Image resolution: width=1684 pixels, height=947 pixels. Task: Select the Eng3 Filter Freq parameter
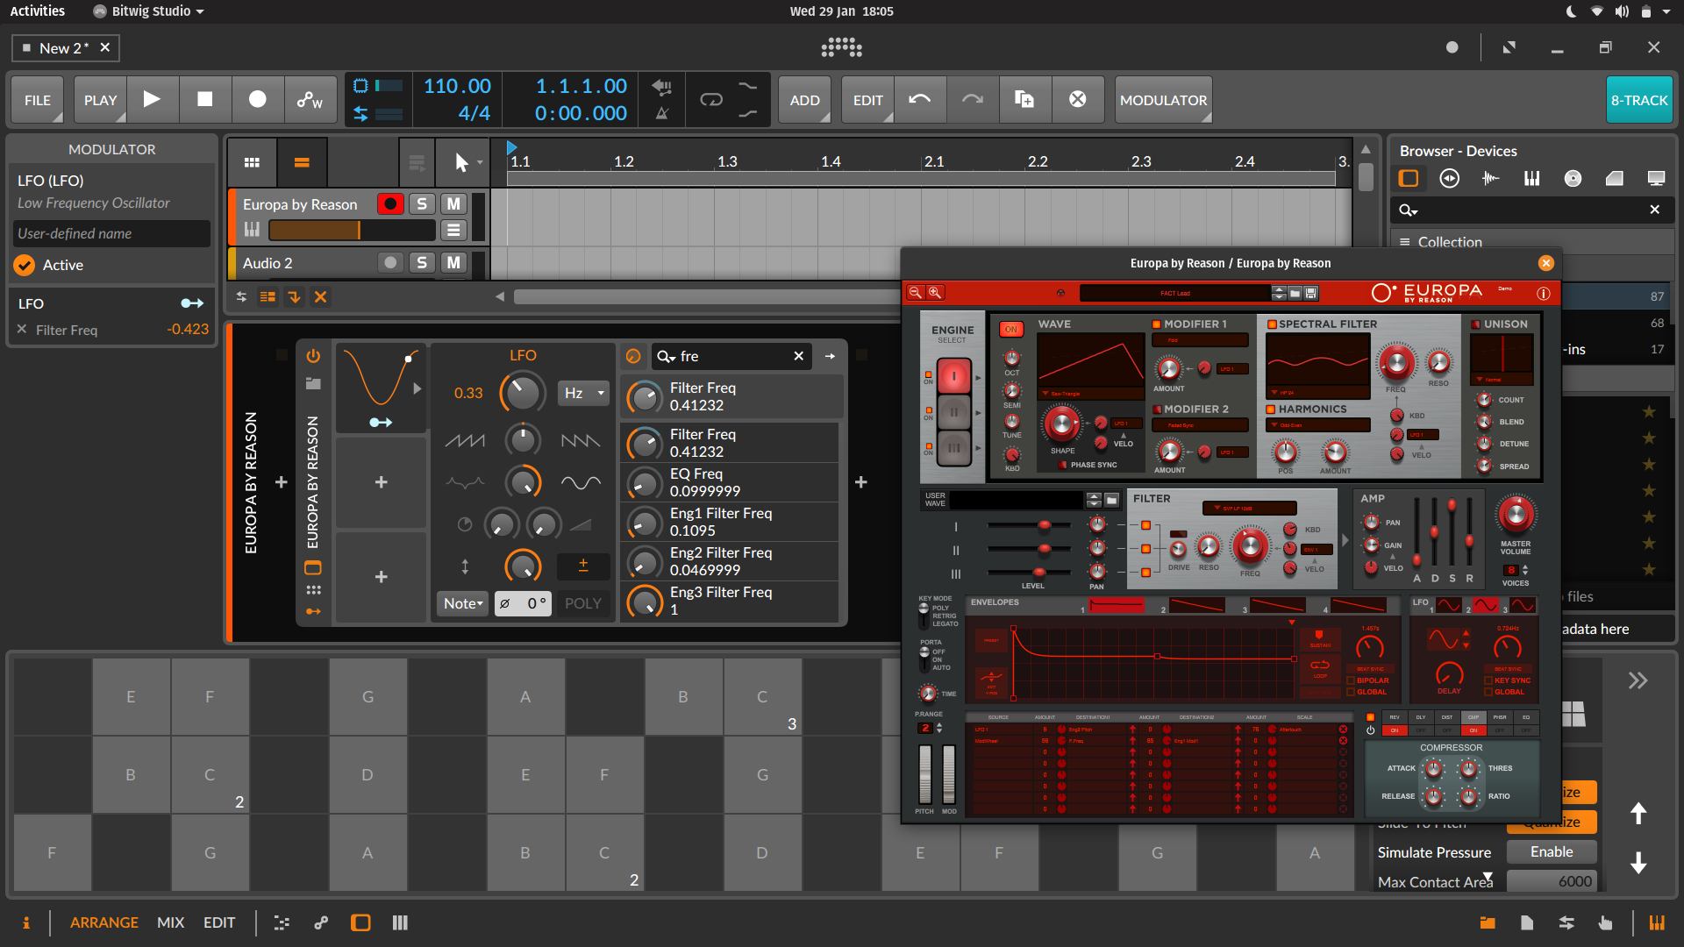coord(729,601)
